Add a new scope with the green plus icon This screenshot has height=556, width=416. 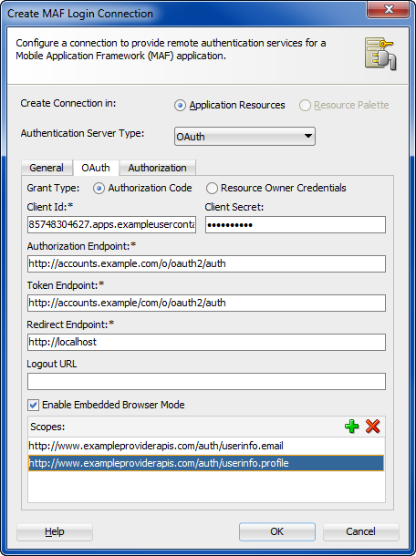351,427
